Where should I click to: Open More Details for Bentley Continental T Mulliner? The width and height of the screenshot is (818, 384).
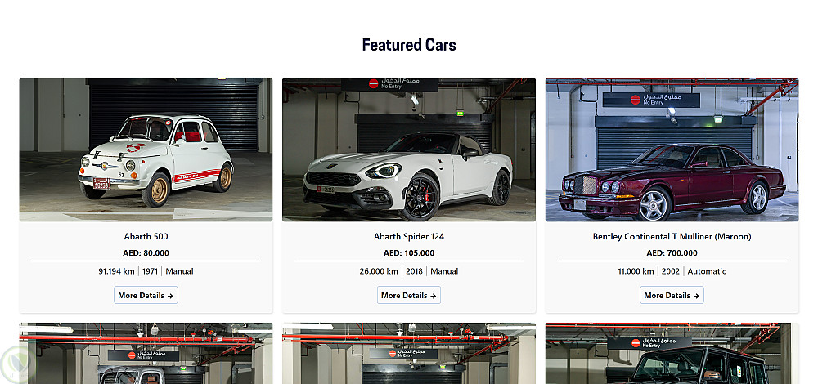(672, 295)
